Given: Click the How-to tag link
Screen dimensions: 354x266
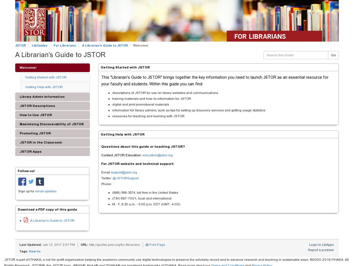Looking at the screenshot, I should (35, 252).
